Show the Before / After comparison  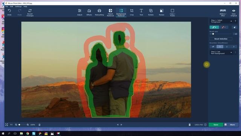click(x=223, y=12)
